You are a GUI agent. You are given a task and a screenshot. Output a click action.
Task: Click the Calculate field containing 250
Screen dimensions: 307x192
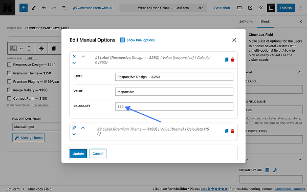pos(174,106)
